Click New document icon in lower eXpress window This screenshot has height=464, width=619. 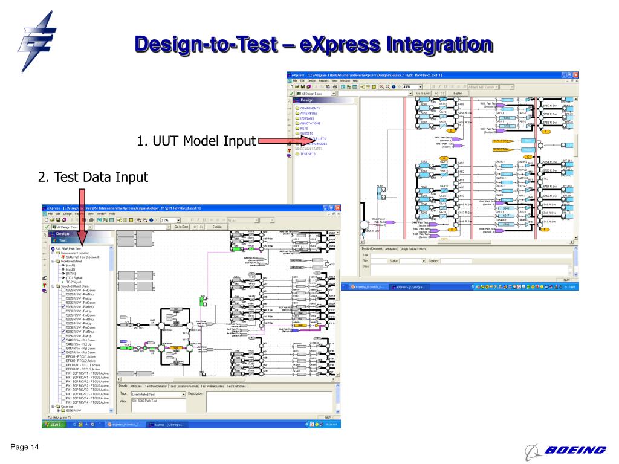pos(47,220)
